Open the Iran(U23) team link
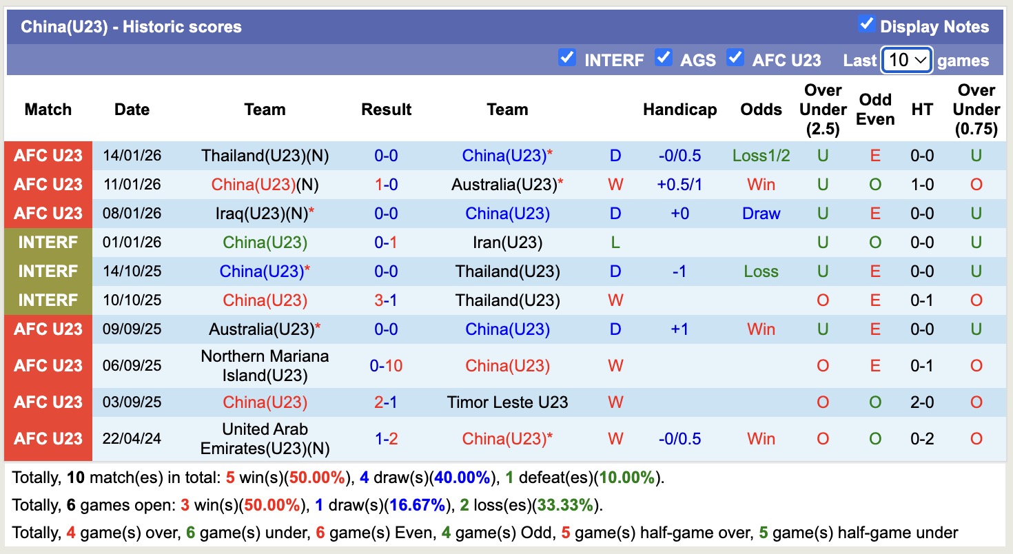 (507, 243)
